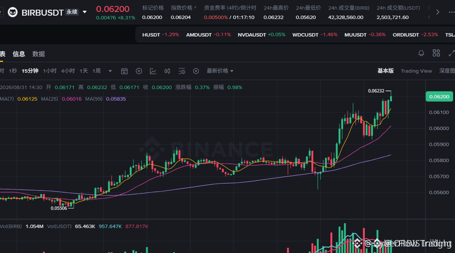Select MUUSDT in the ticker bar
The height and width of the screenshot is (253, 455).
click(x=365, y=35)
